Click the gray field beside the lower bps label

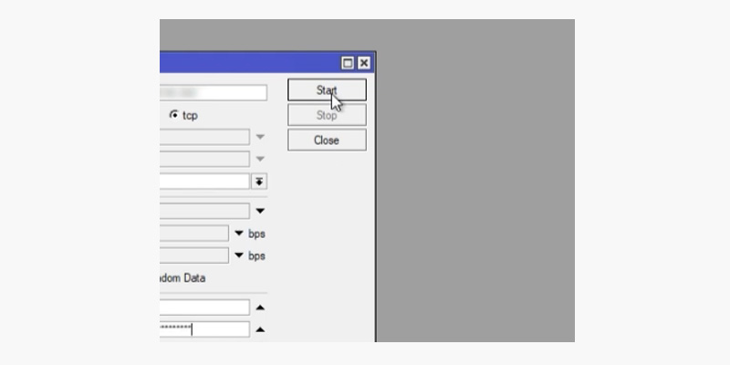(x=194, y=255)
